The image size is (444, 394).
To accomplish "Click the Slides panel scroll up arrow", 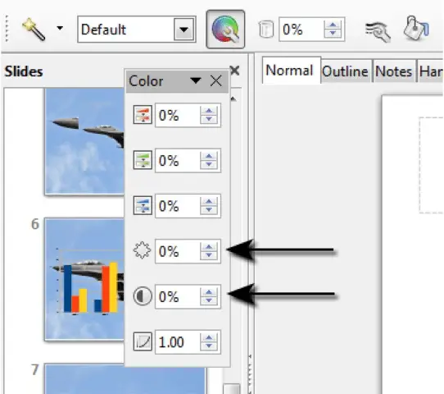I will point(233,98).
